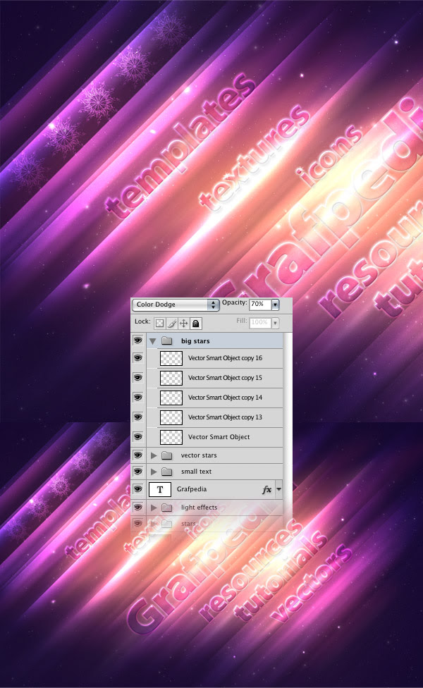The height and width of the screenshot is (688, 423).
Task: Open the Fill slider arrow
Action: (x=275, y=323)
